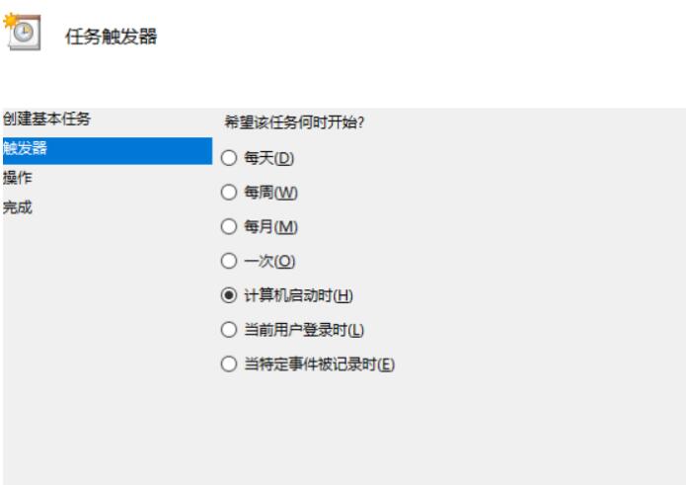Viewport: 686px width, 485px height.
Task: Click the 当前用户登录时 label text
Action: pos(296,330)
